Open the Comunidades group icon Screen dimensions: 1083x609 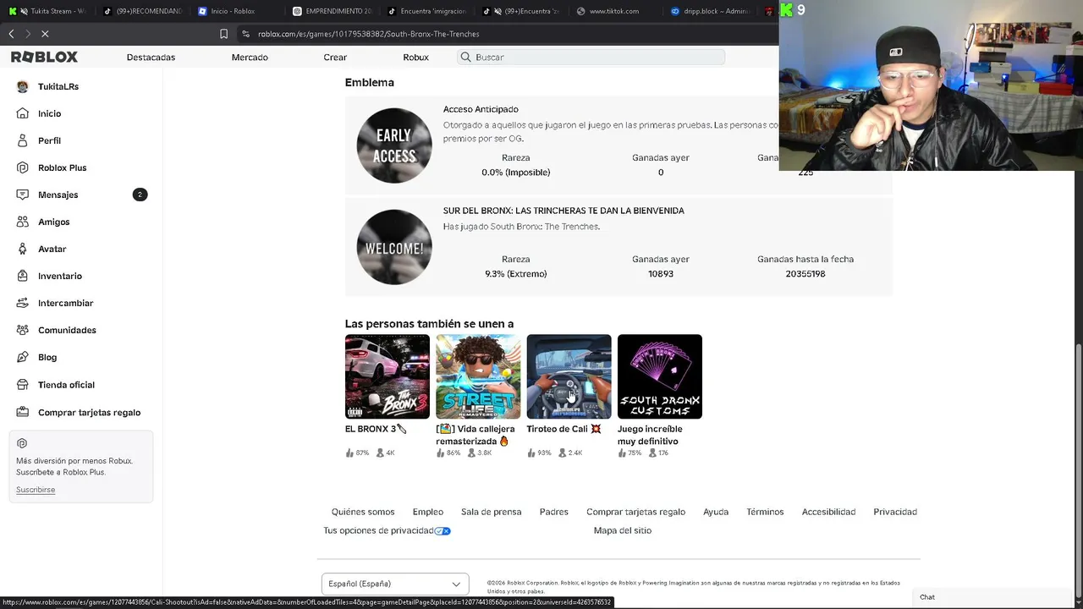[22, 330]
